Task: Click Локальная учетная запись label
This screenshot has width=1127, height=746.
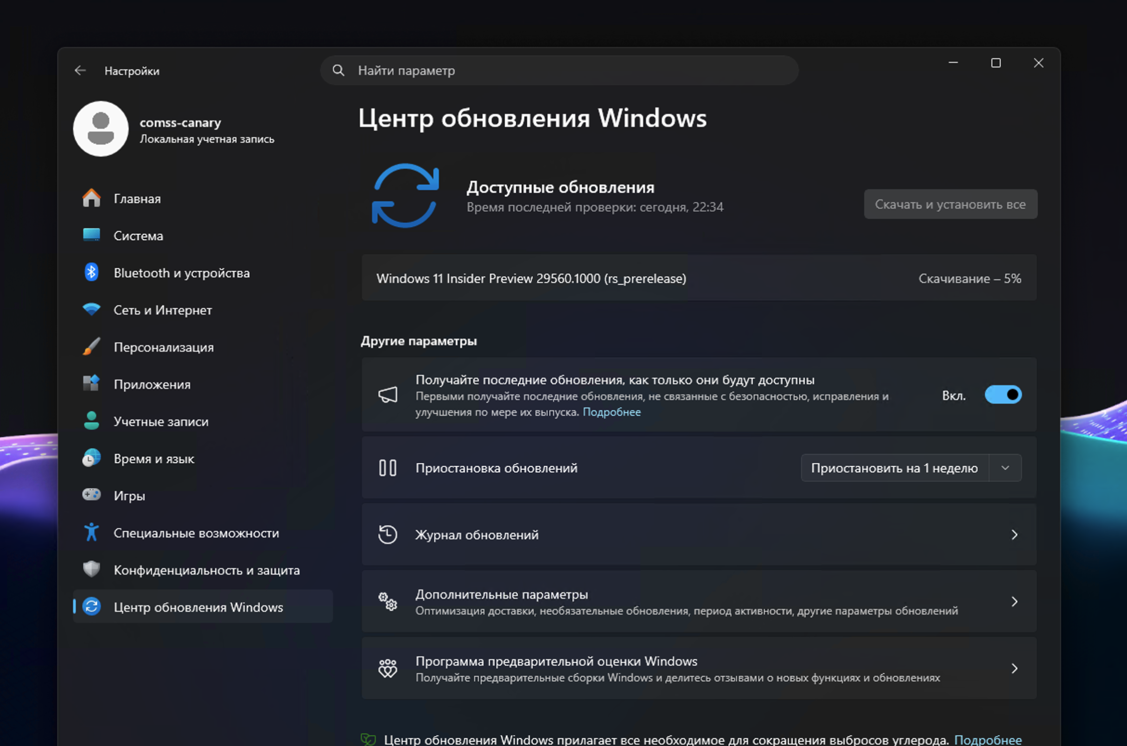Action: pyautogui.click(x=207, y=139)
